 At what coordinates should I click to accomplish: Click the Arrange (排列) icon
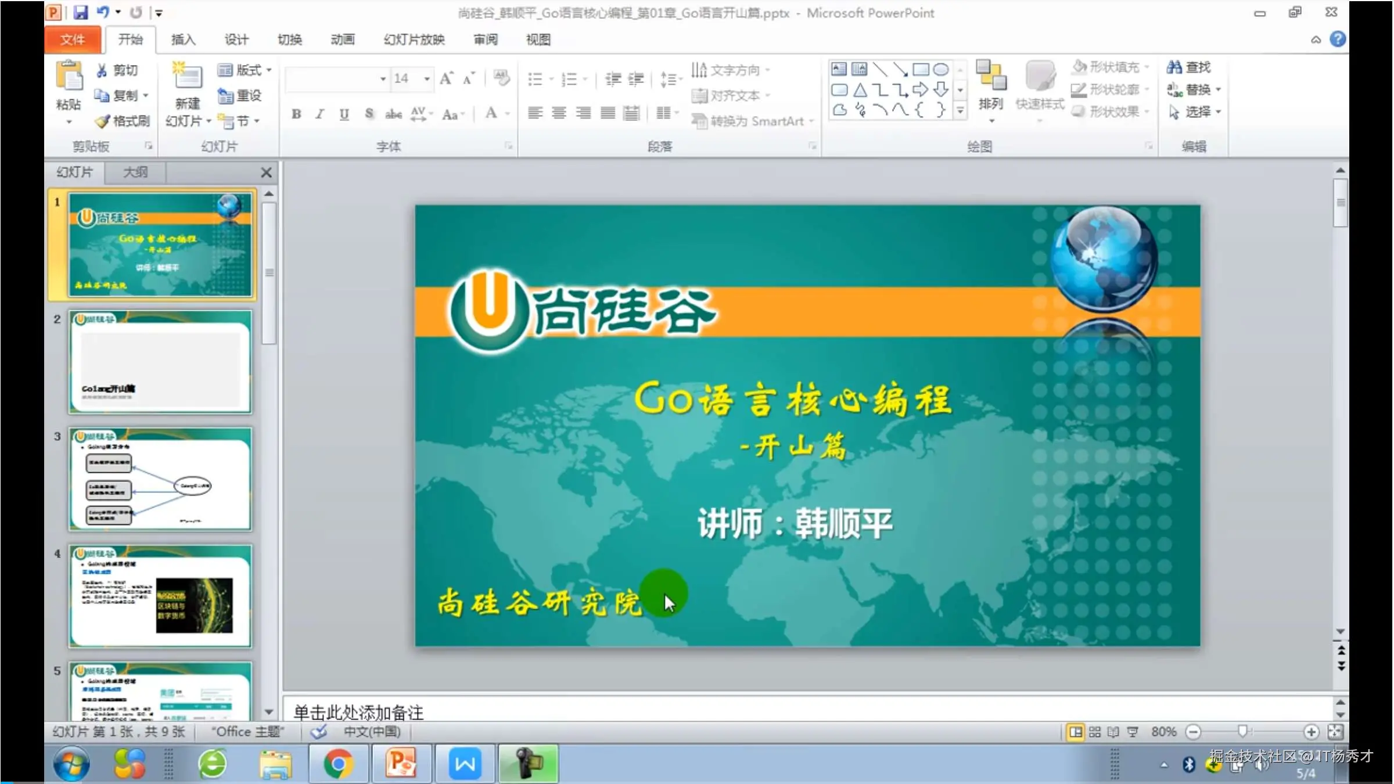(x=991, y=76)
